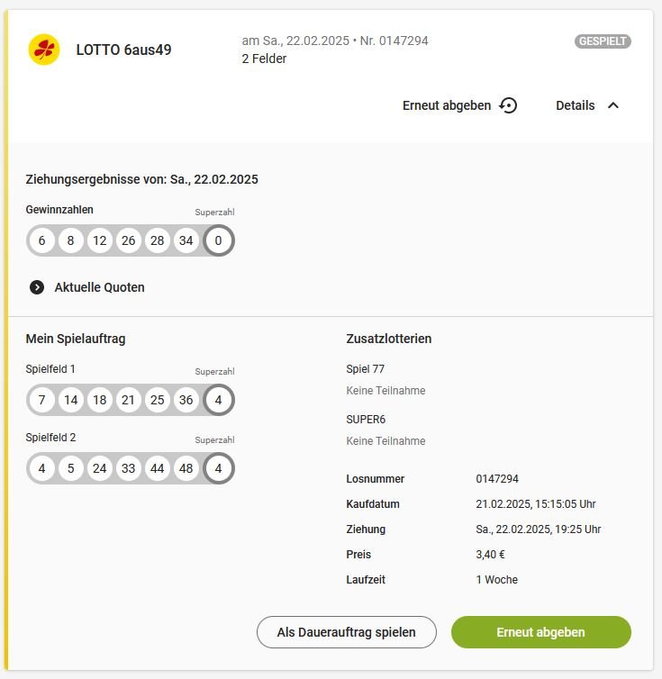Click winning number 26 ball
The height and width of the screenshot is (679, 662).
128,240
